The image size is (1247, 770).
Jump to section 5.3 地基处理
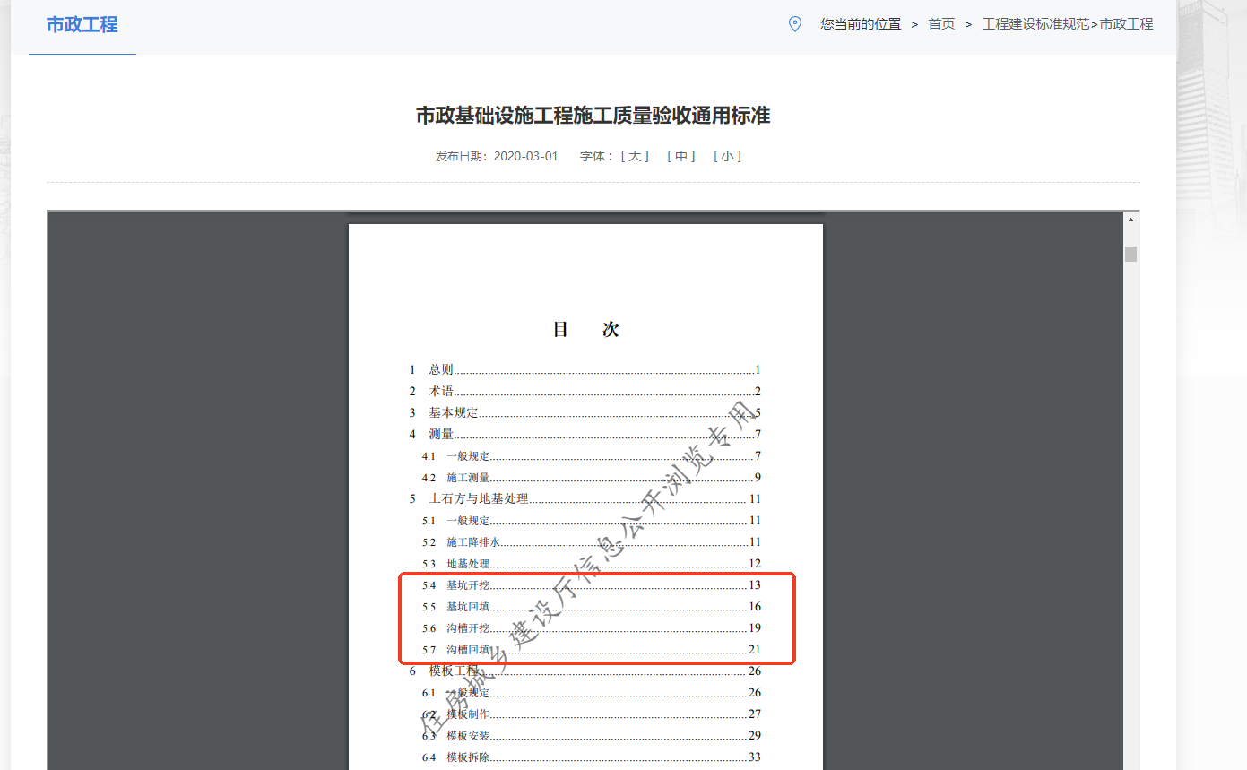[468, 564]
